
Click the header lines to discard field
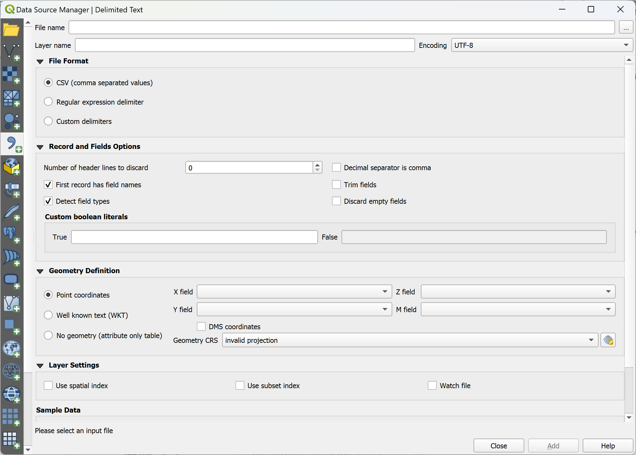click(249, 167)
